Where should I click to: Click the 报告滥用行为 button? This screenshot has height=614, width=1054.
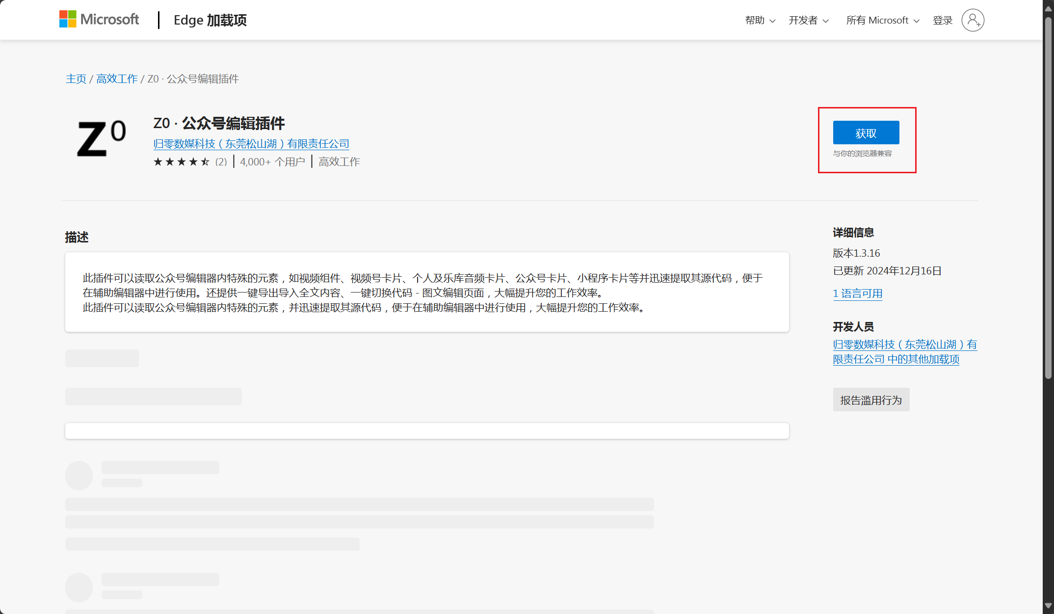pos(871,400)
